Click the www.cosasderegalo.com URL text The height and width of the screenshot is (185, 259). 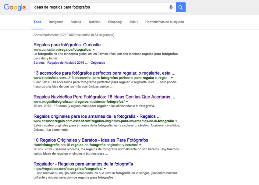tap(104, 121)
